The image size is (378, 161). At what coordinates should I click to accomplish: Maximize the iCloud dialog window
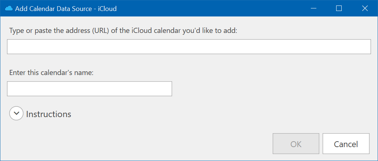339,8
